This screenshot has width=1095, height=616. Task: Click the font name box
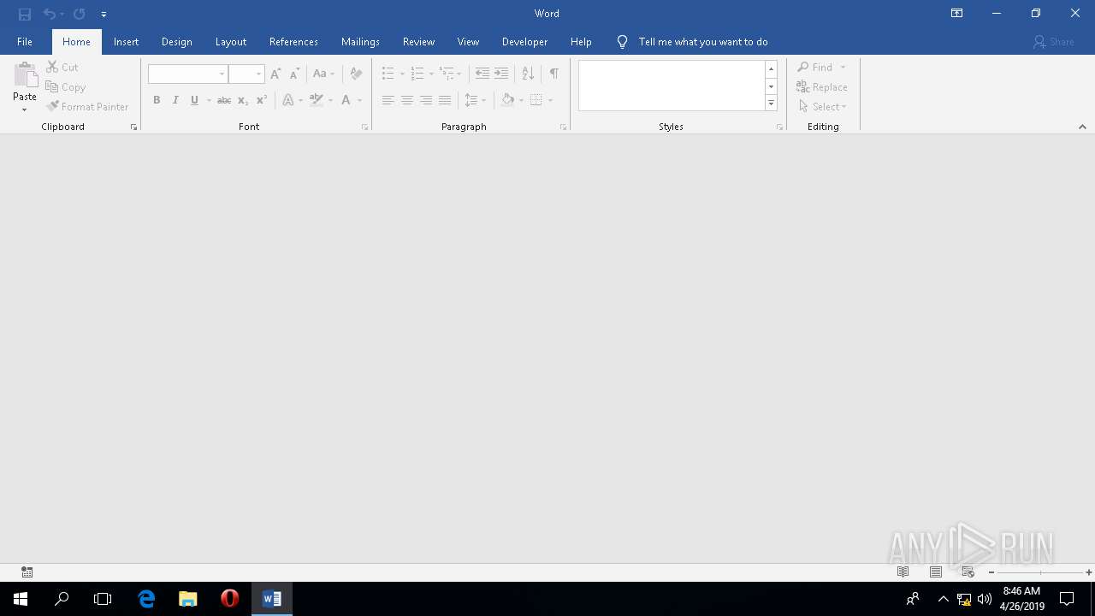tap(187, 74)
